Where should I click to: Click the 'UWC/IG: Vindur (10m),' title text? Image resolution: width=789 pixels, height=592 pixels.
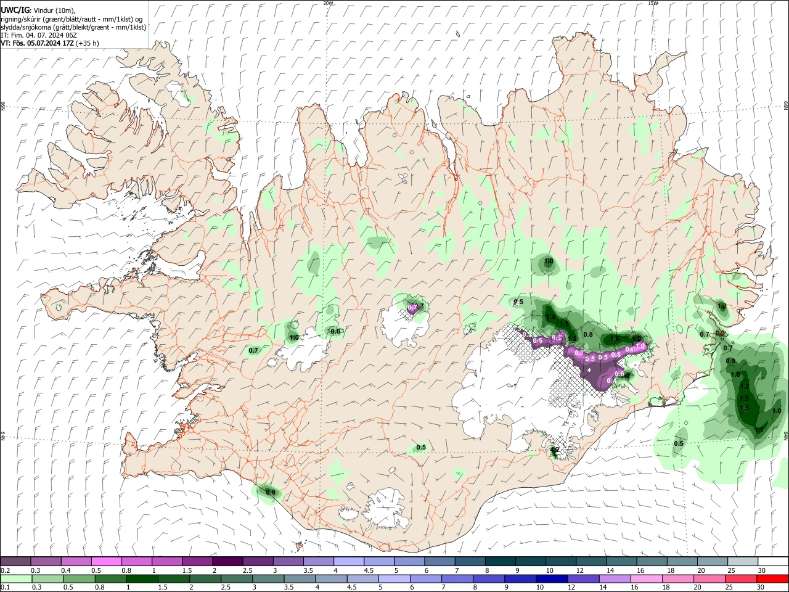coord(38,10)
